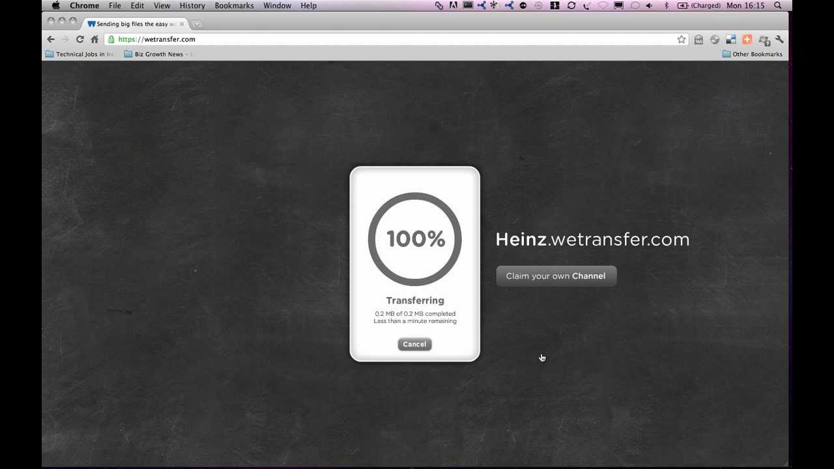Viewport: 834px width, 469px height.
Task: Click the 'Transferring' status text
Action: 415,300
